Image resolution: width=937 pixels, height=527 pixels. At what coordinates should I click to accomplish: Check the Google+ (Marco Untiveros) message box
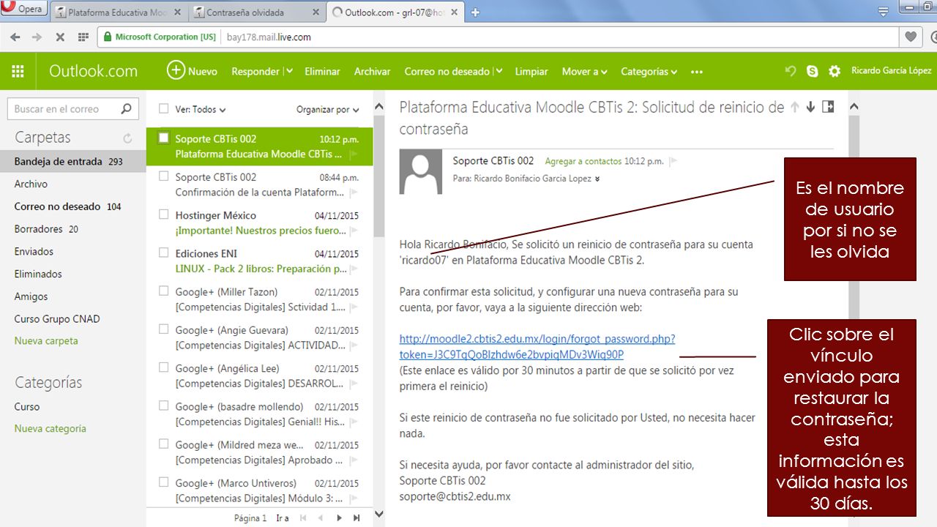click(164, 482)
